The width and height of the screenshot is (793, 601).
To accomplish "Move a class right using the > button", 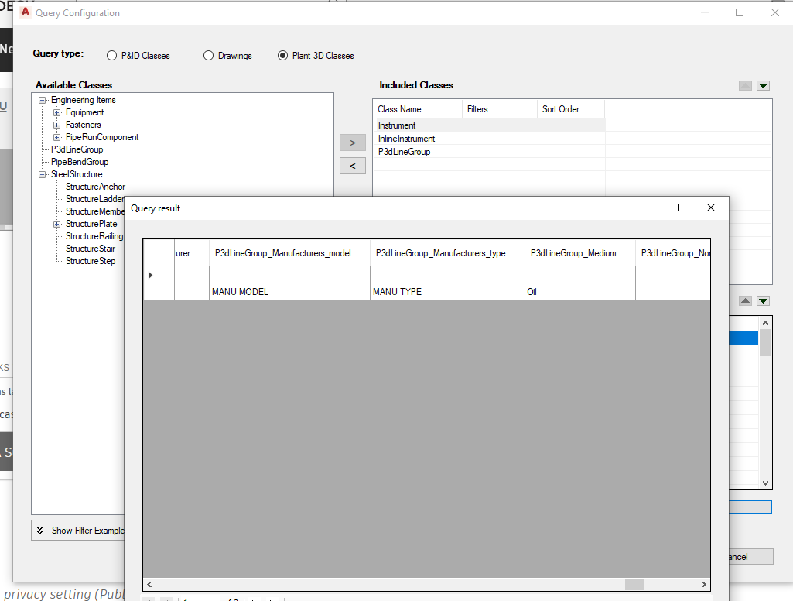I will click(x=353, y=143).
